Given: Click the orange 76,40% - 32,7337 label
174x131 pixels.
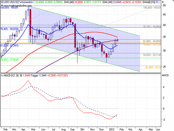Looking at the screenshot, I should (x=152, y=44).
